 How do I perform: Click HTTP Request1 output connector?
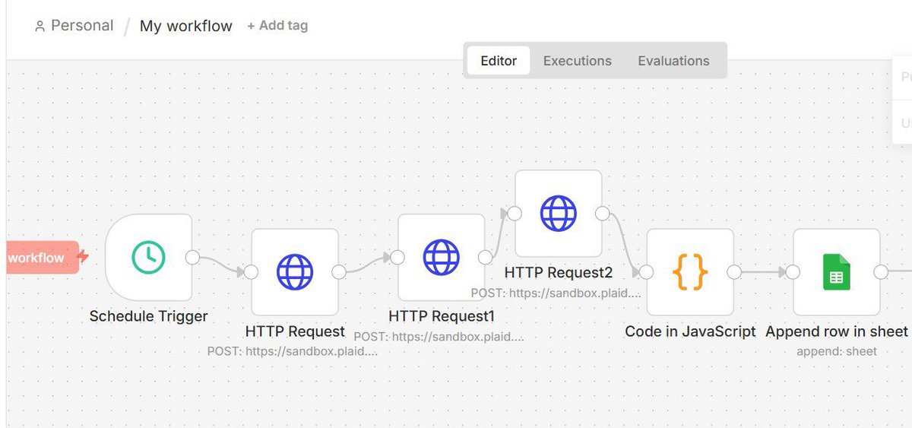[x=486, y=257]
